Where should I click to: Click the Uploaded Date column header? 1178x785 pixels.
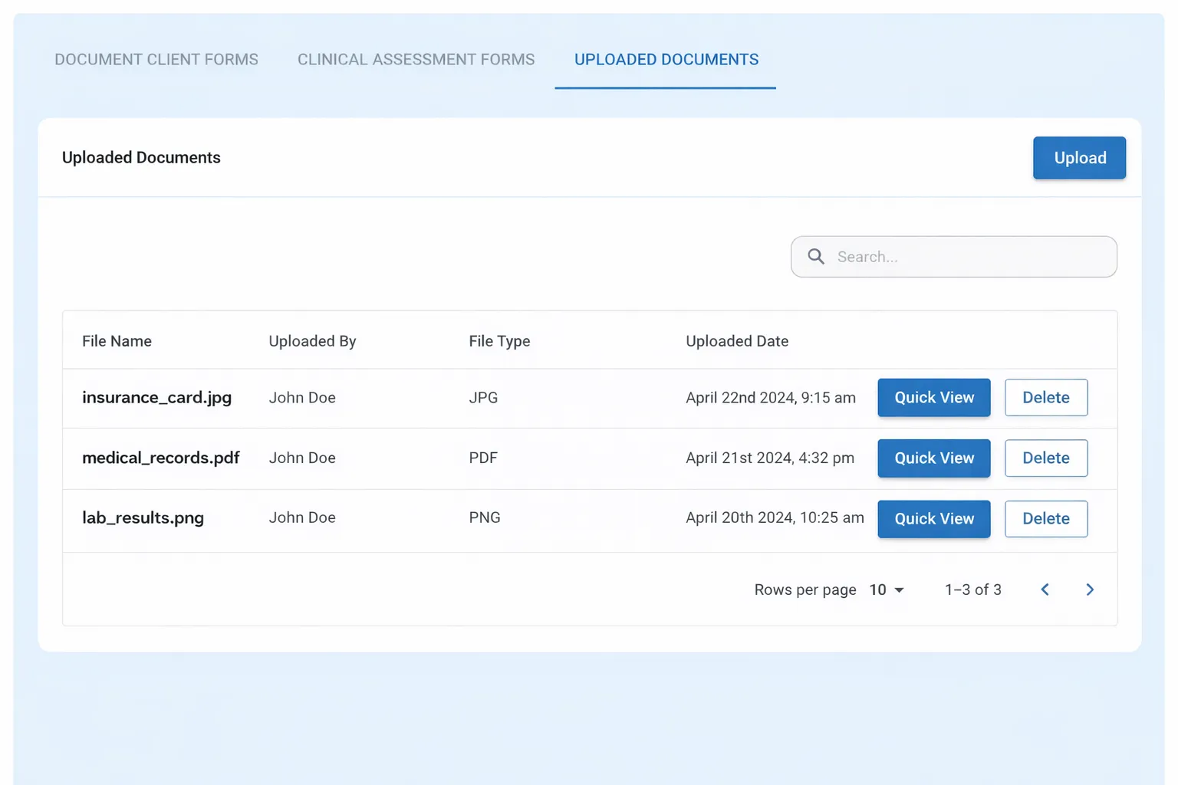[737, 341]
